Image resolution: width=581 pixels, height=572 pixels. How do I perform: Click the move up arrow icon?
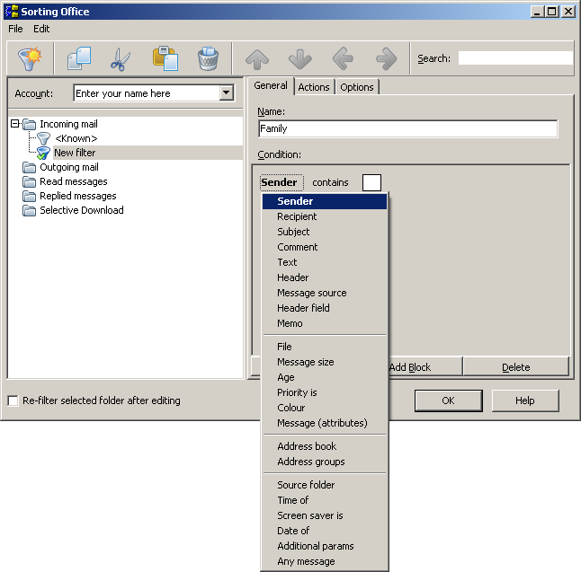click(257, 59)
